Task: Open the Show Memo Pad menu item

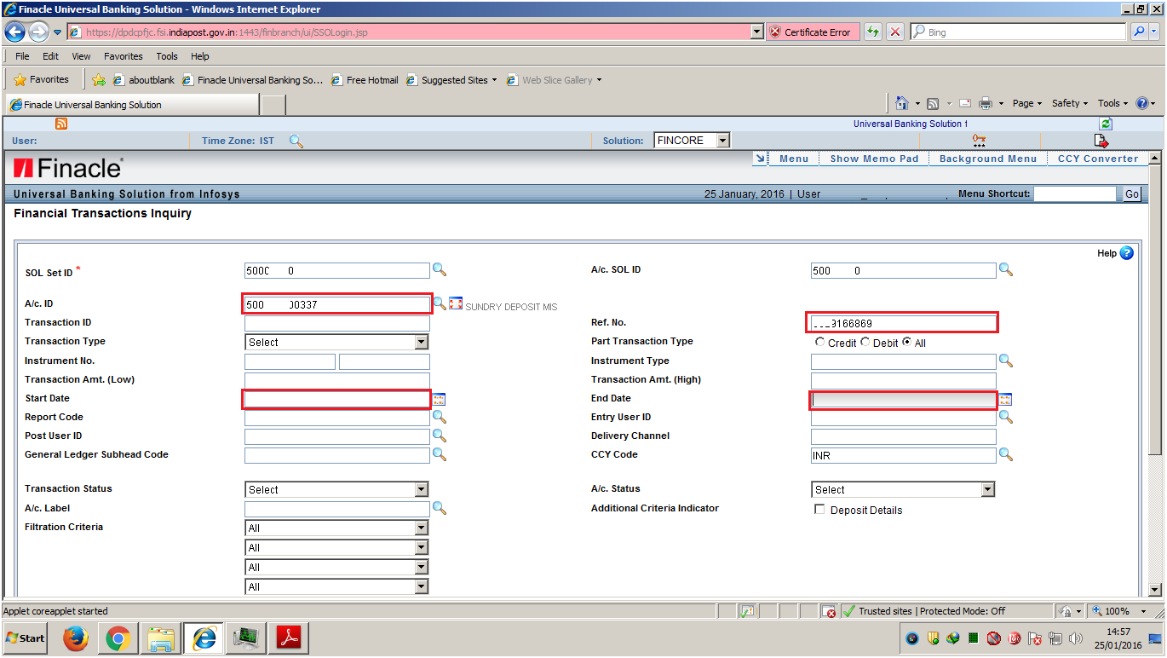Action: [873, 158]
